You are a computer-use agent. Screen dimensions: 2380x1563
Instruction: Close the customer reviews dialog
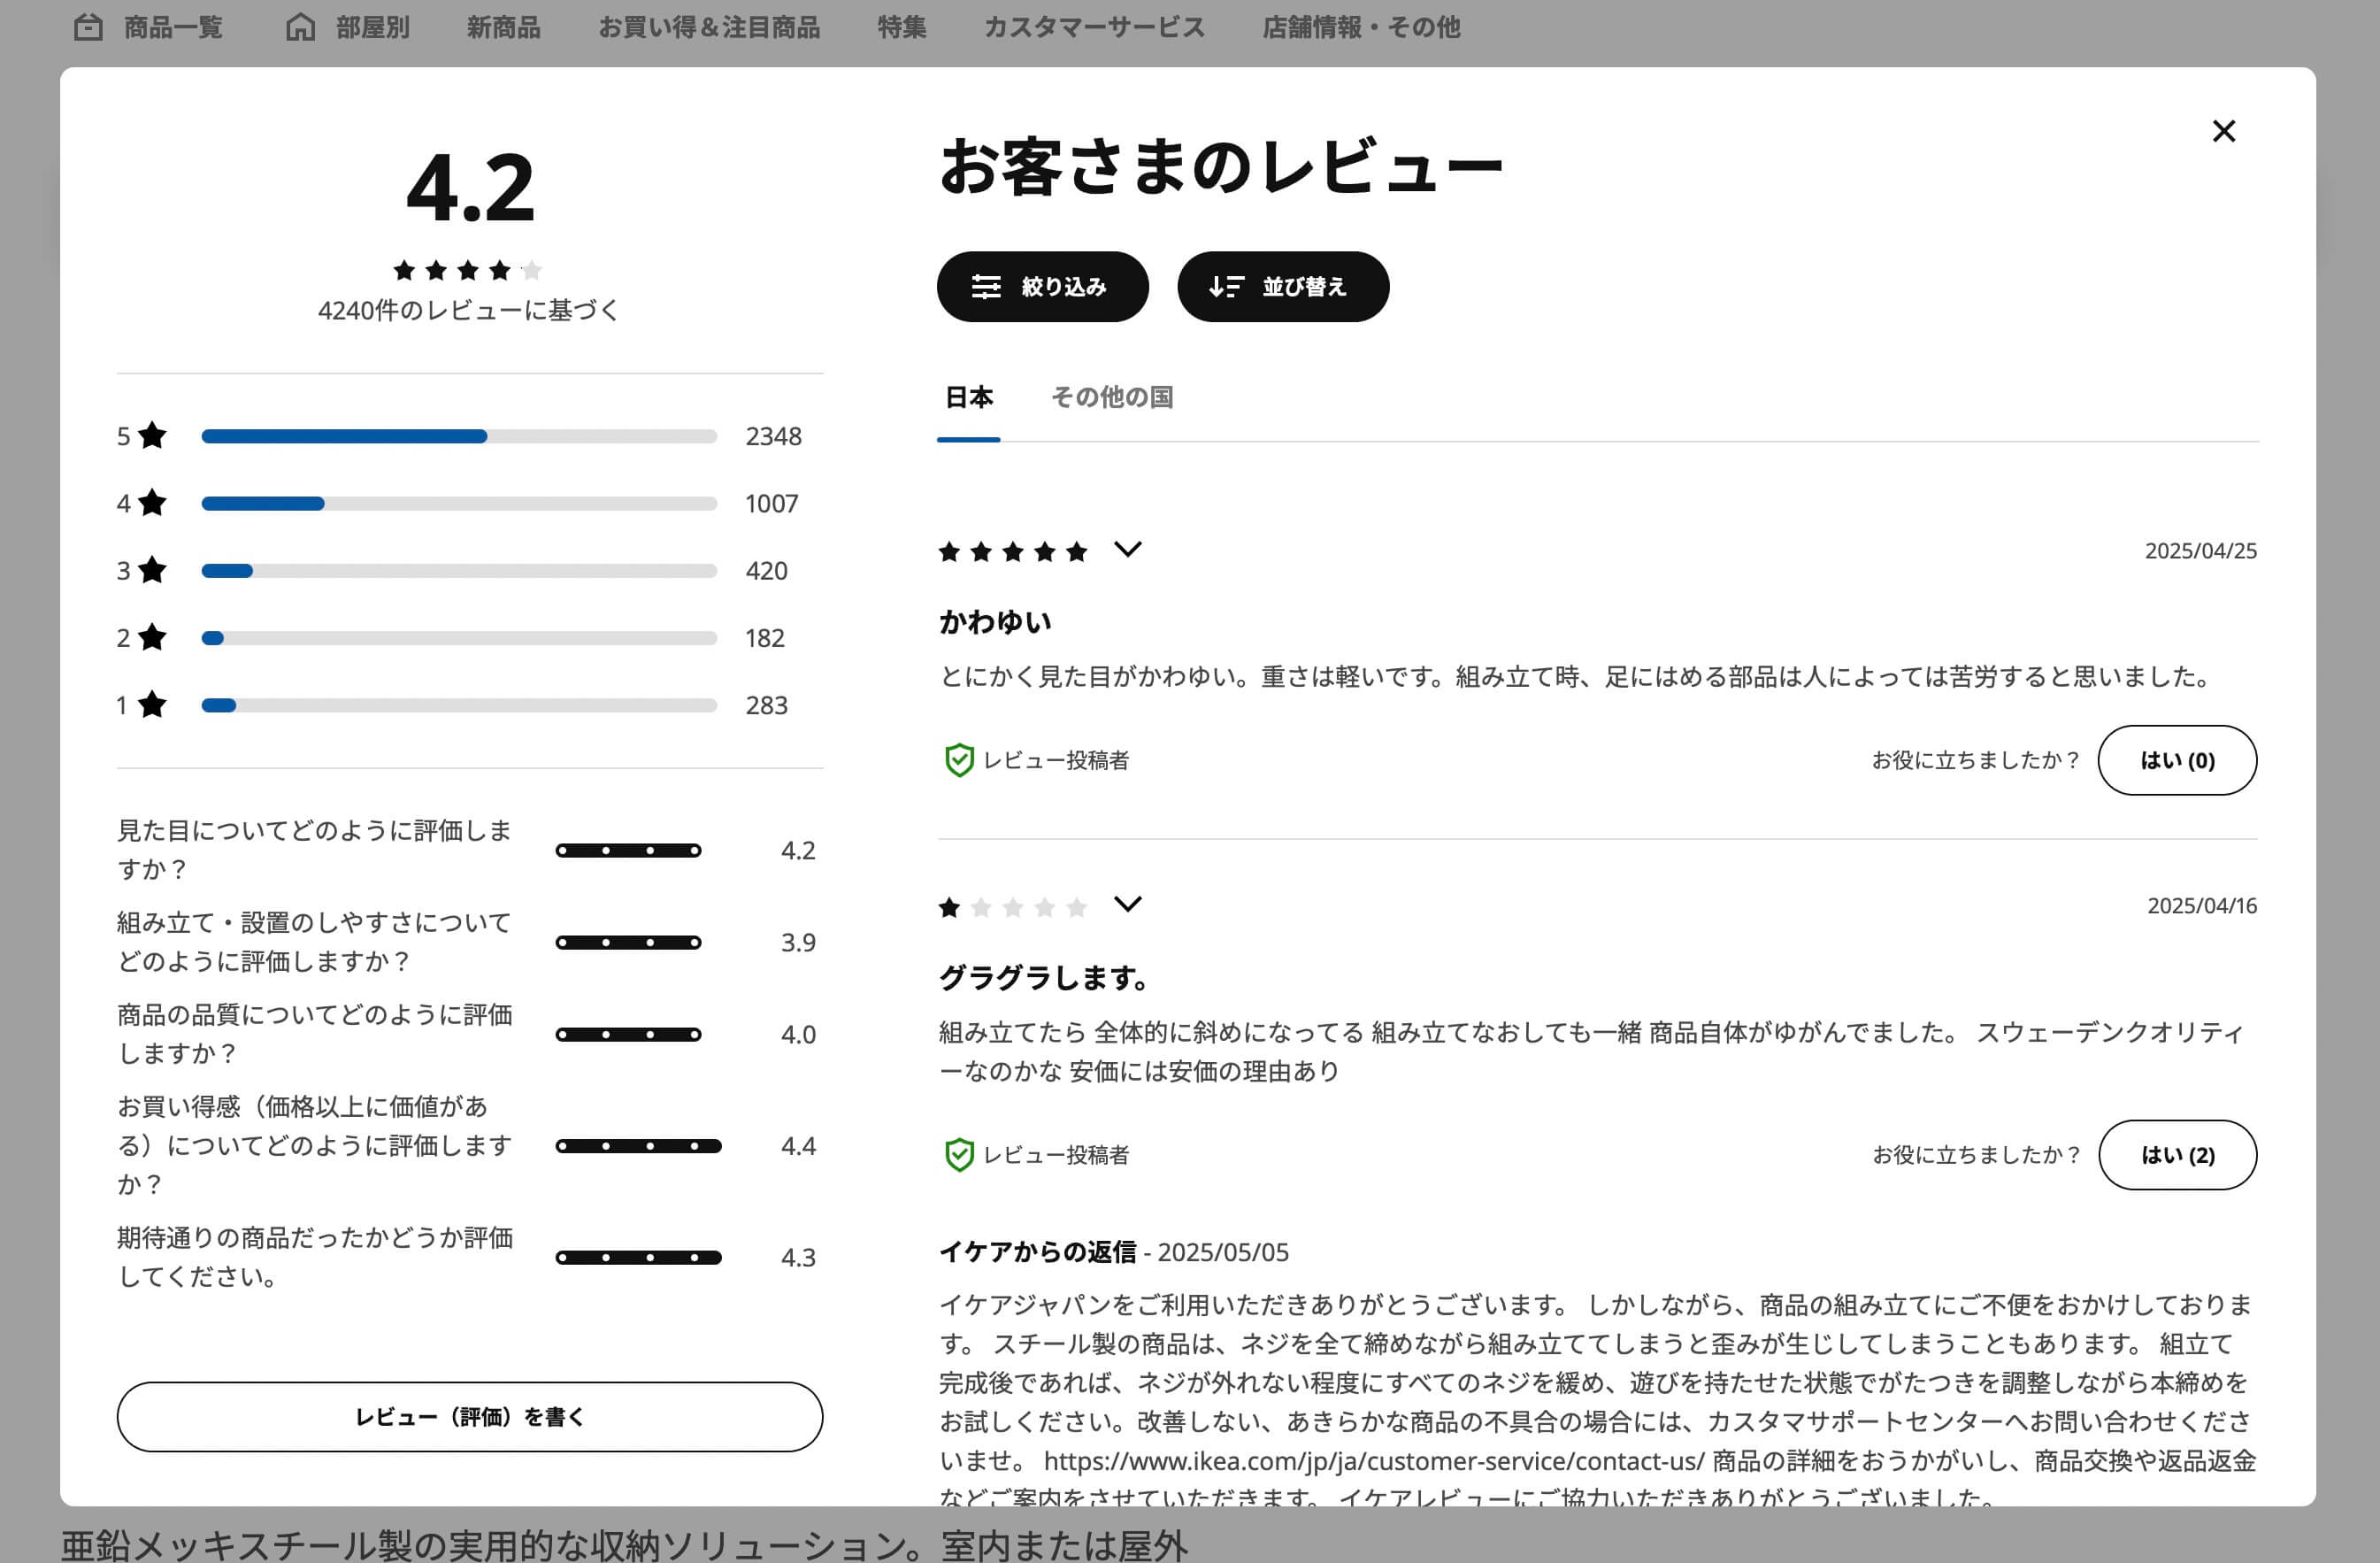pyautogui.click(x=2223, y=131)
